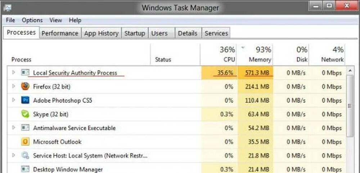Click the Local Security Authority Process icon
The height and width of the screenshot is (173, 360).
(x=25, y=73)
